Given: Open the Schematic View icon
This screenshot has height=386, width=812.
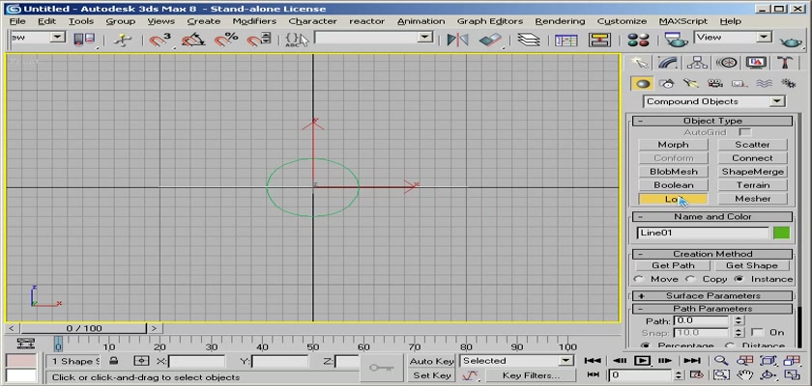Looking at the screenshot, I should click(599, 40).
